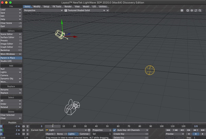Click the green Y-axis move handle
The width and height of the screenshot is (206, 139).
(62, 22)
